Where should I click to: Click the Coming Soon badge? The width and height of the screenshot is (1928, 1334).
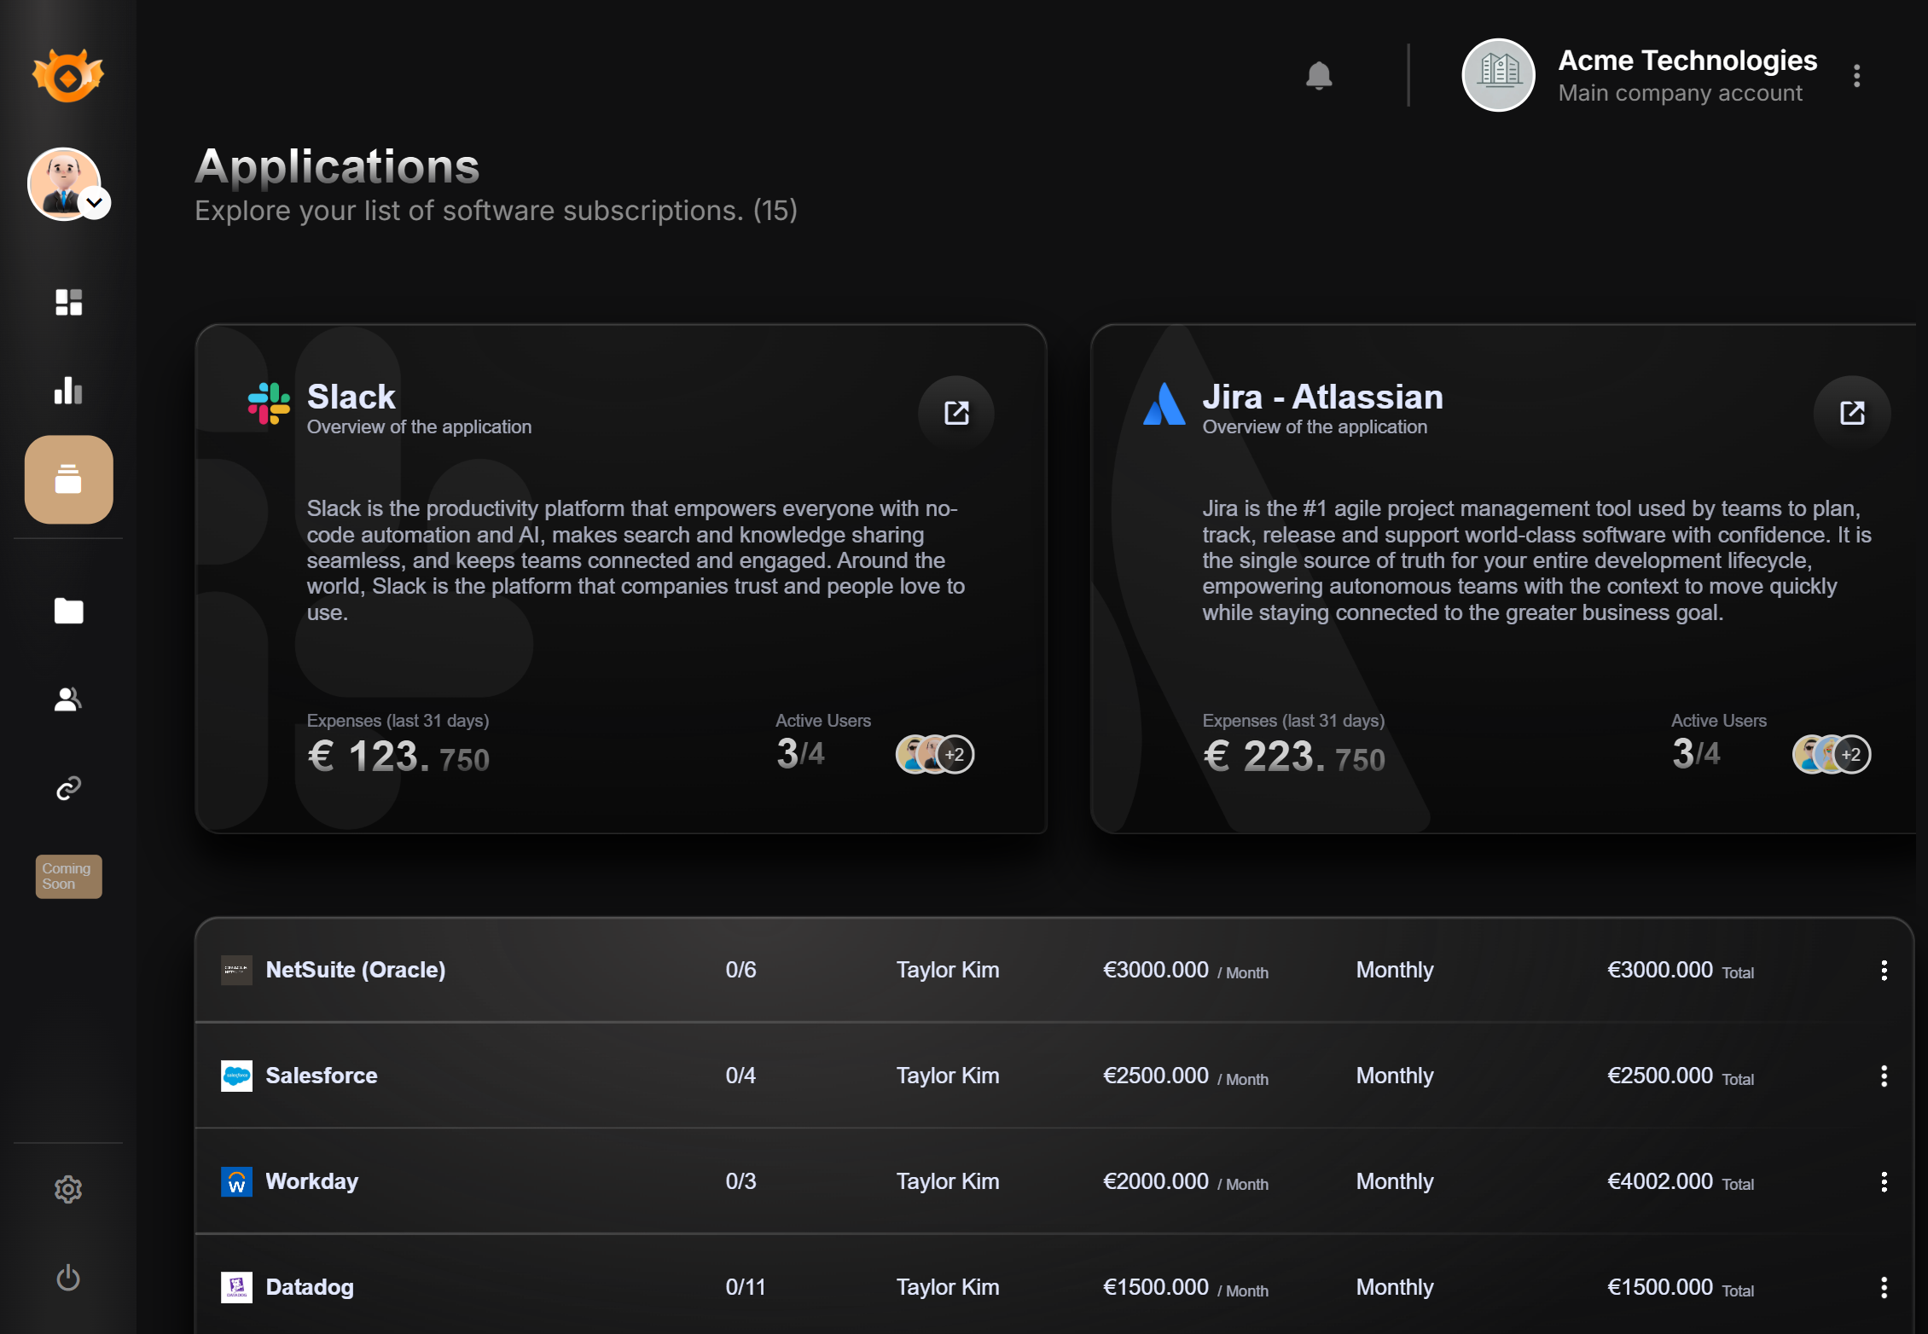(68, 876)
